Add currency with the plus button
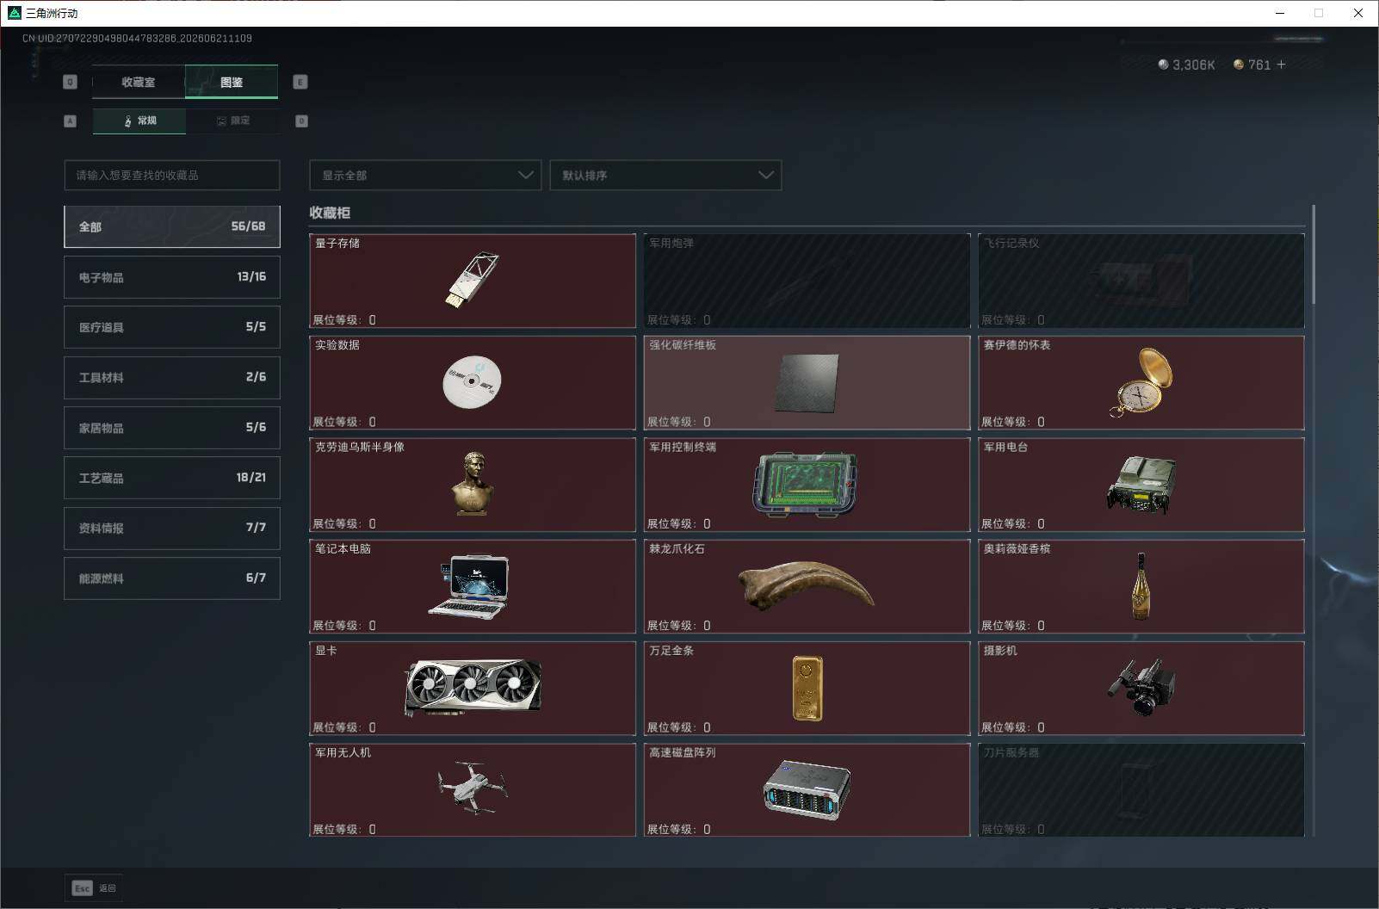 (x=1281, y=65)
